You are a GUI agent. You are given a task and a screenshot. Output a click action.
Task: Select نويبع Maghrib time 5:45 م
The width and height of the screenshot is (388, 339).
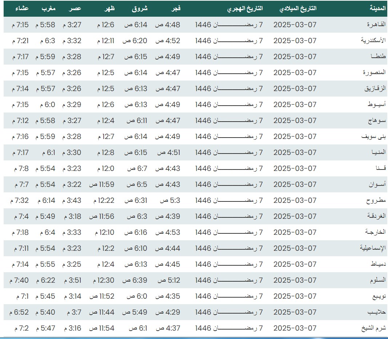[x=45, y=296]
